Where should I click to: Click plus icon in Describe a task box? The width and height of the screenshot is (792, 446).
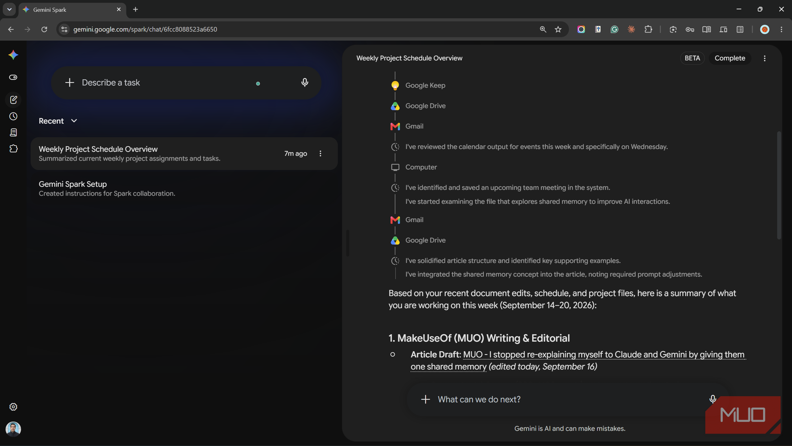(70, 82)
